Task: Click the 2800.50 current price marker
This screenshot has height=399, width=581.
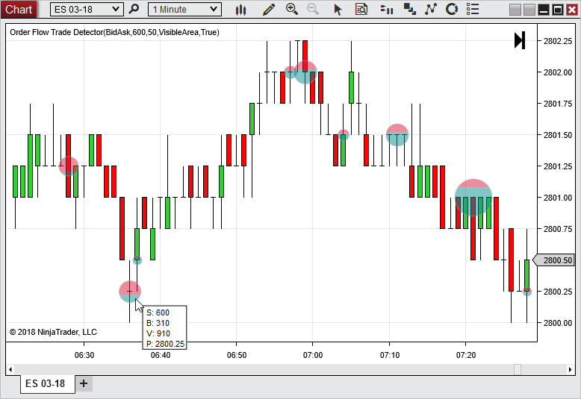Action: (x=558, y=260)
